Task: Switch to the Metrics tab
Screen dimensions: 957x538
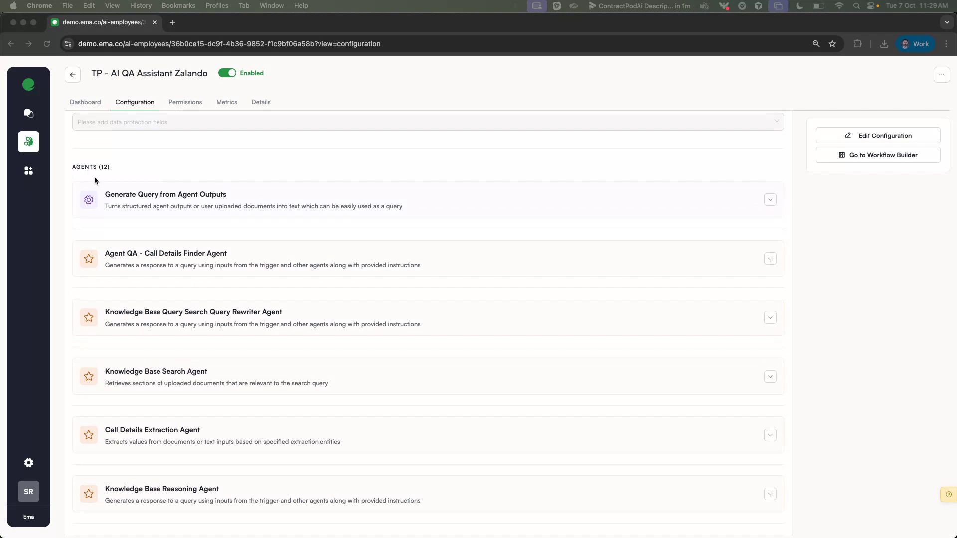Action: point(227,102)
